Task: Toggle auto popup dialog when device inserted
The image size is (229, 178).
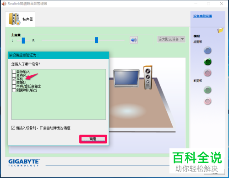Action: pyautogui.click(x=13, y=128)
